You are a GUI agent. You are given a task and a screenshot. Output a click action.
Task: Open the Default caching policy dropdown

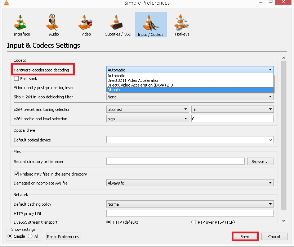pyautogui.click(x=190, y=204)
